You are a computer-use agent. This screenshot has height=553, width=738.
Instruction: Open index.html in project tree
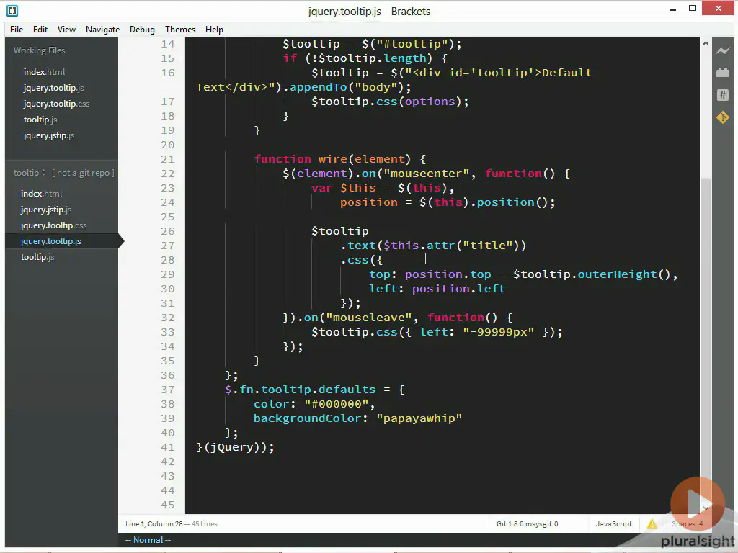(x=41, y=194)
